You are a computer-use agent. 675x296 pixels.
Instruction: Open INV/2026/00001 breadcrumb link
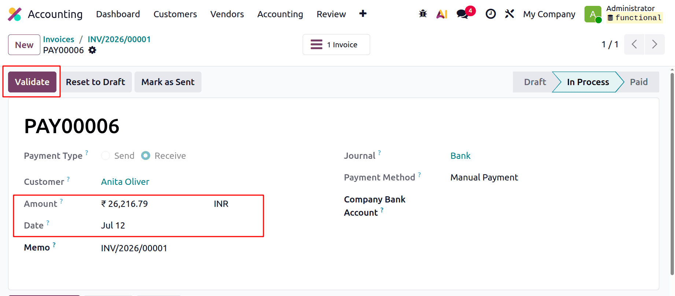coord(119,39)
